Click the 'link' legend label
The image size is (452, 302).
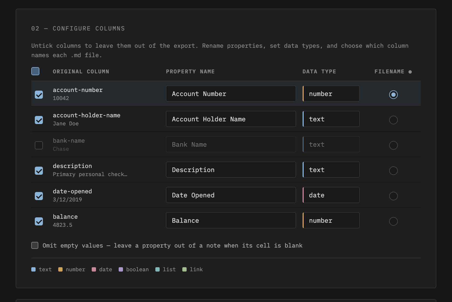click(196, 269)
